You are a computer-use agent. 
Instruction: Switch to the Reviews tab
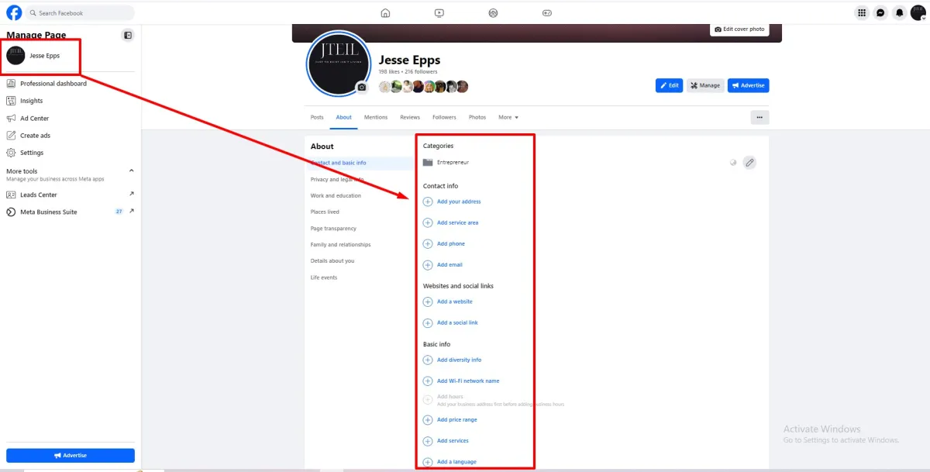(410, 117)
